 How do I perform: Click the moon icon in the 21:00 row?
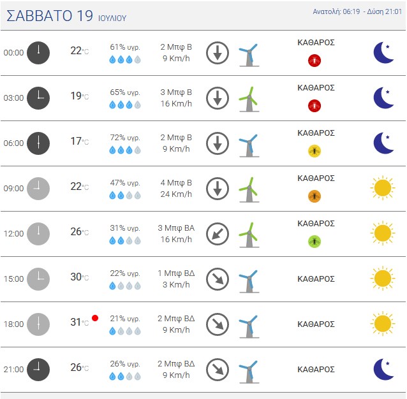(x=383, y=369)
